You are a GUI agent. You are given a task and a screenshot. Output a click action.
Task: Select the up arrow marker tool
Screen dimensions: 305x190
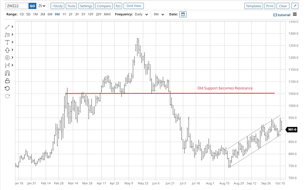(x=7, y=50)
